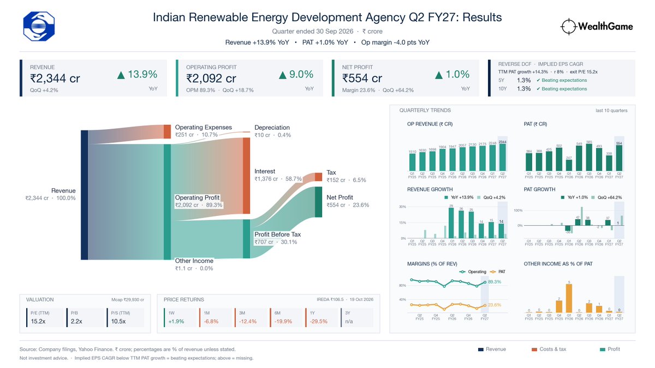Click the Revenue legend color swatch
Image resolution: width=655 pixels, height=368 pixels.
click(x=481, y=349)
